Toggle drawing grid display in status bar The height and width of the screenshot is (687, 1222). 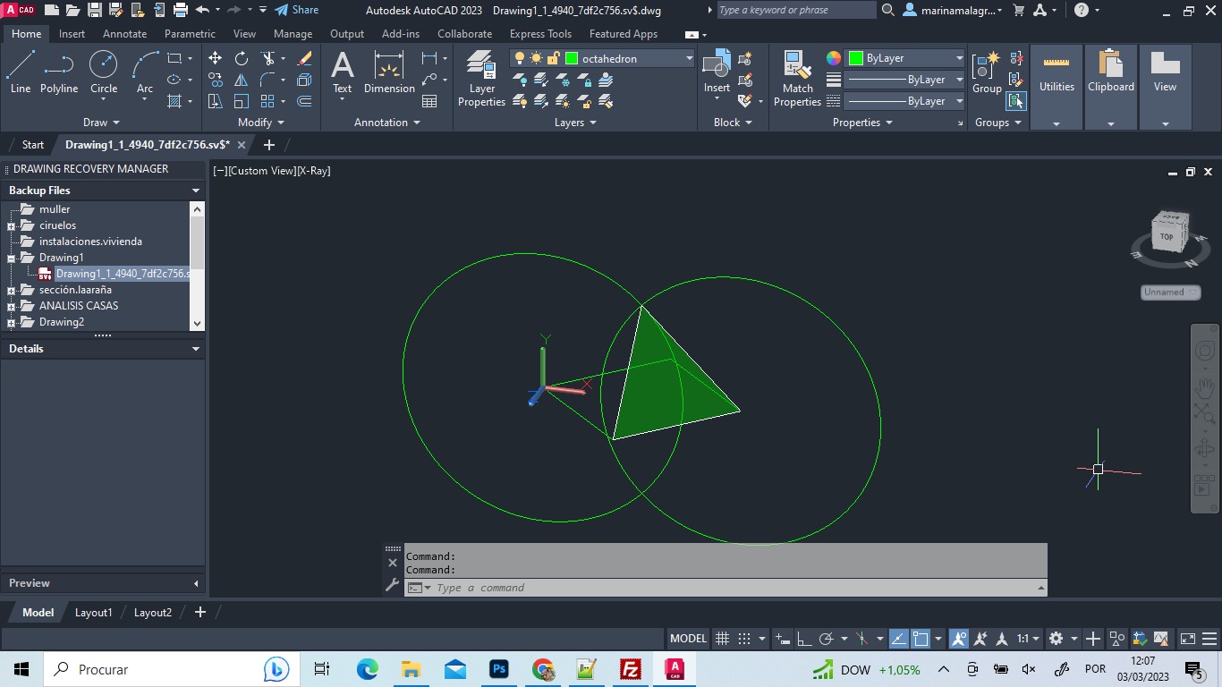[723, 639]
